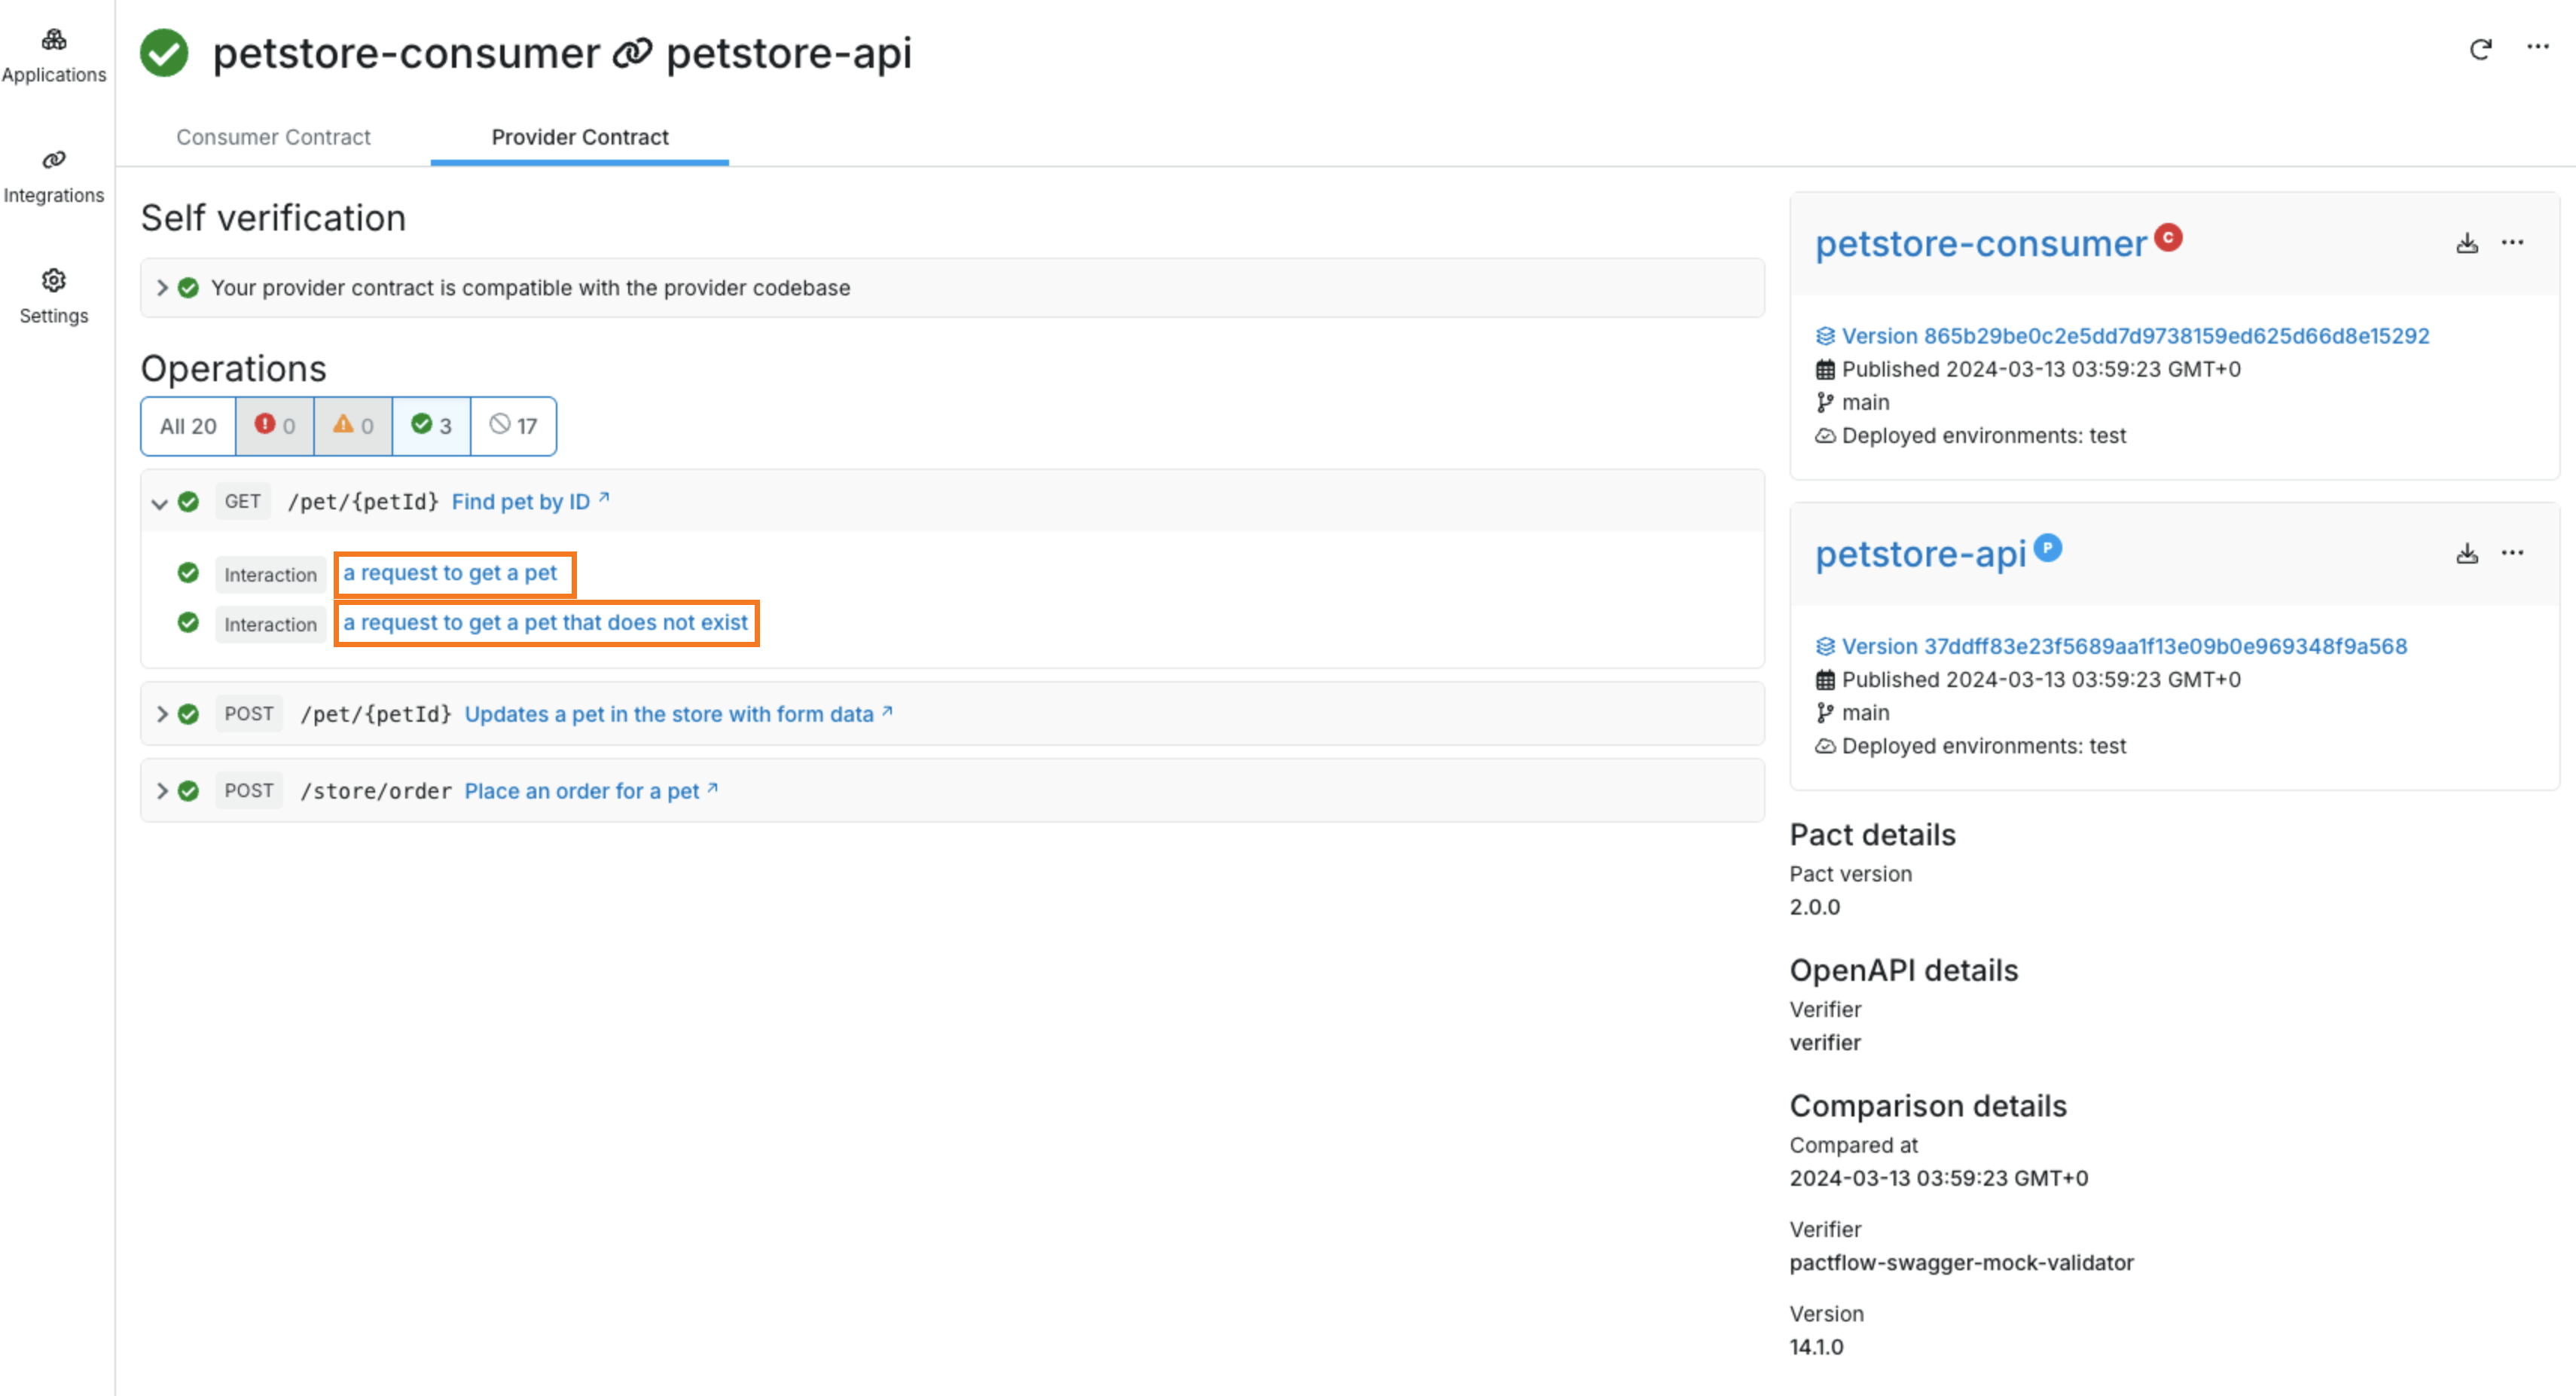Expand the POST /store/order operation

[161, 790]
